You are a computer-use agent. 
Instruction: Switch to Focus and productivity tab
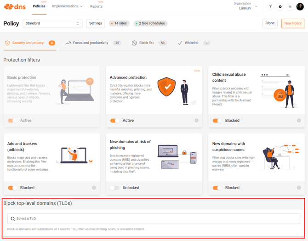[x=90, y=43]
